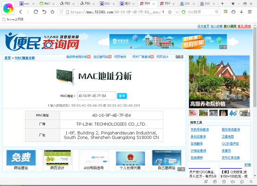Open the 身份证查询 tool link
This screenshot has width=257, height=186.
click(x=198, y=137)
